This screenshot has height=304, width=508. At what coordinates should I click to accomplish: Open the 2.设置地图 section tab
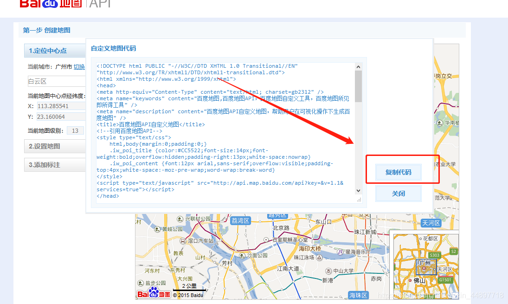click(x=55, y=146)
